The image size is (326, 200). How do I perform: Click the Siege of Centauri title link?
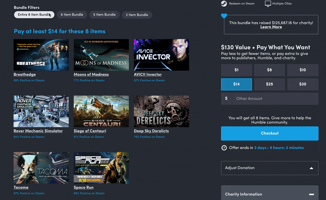[90, 131]
